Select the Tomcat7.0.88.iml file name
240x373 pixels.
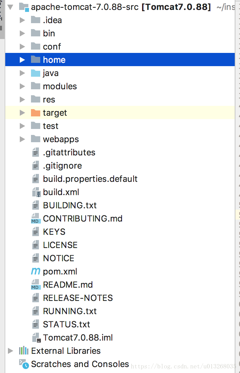tap(78, 338)
